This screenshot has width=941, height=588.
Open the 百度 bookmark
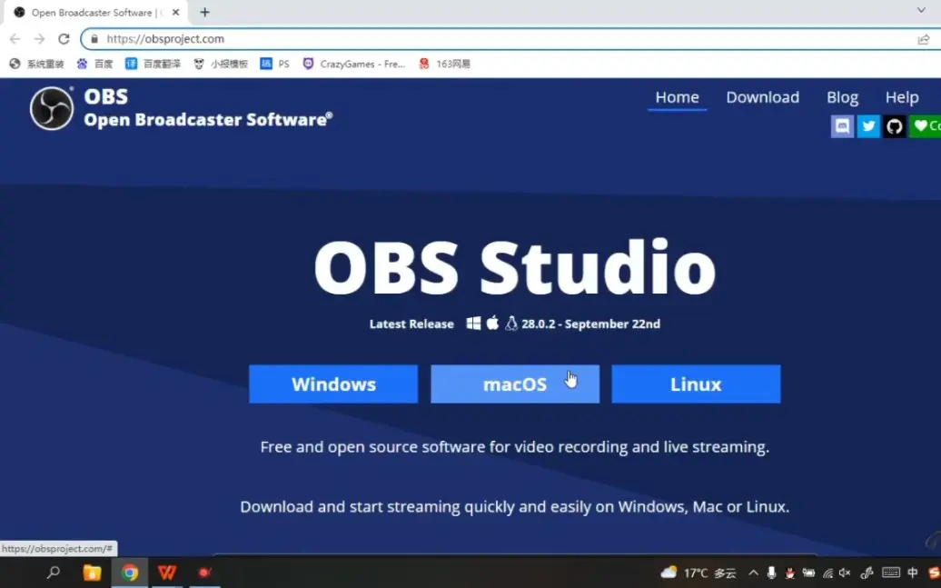point(94,64)
